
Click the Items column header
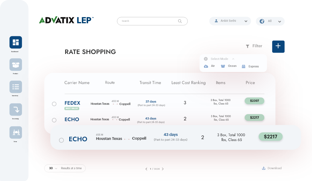click(x=221, y=83)
